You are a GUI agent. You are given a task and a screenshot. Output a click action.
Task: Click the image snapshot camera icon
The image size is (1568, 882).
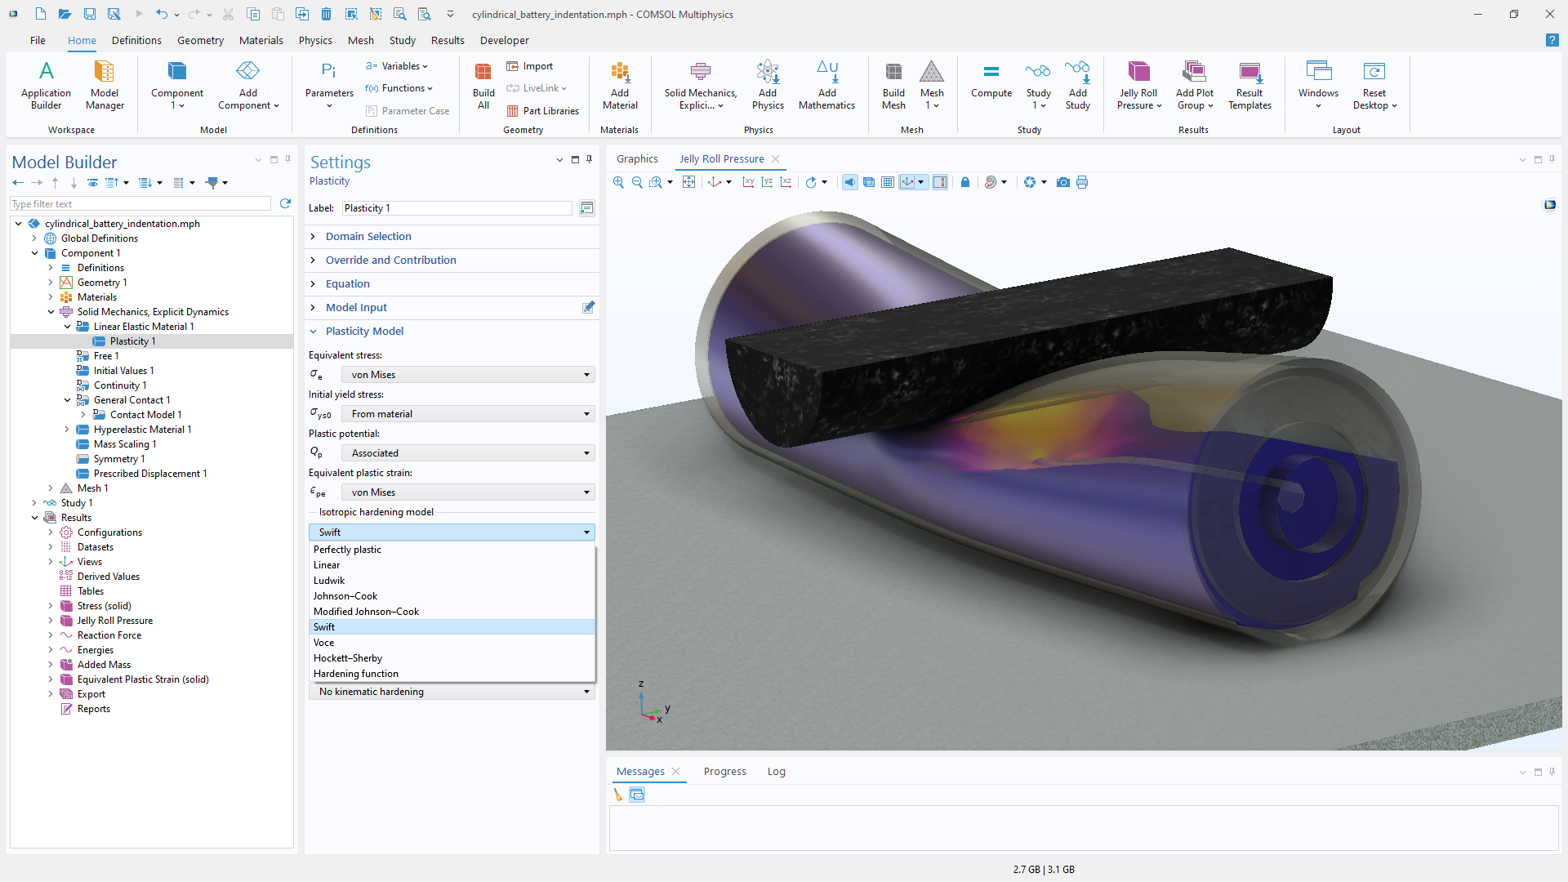point(1062,182)
